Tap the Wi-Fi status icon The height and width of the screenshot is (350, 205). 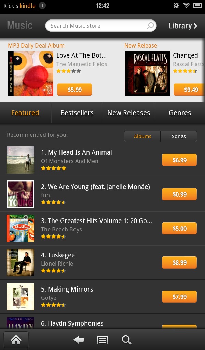[186, 5]
